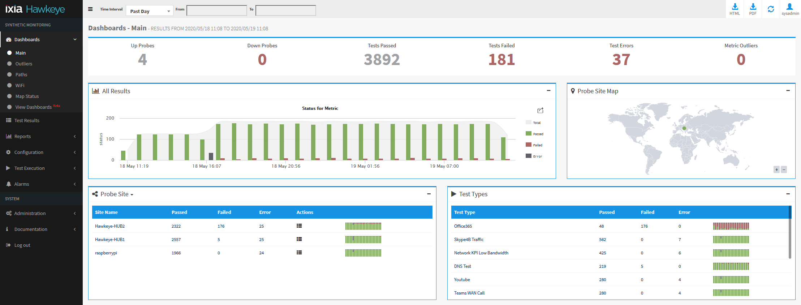Download the HTML report
This screenshot has height=305, width=801.
(735, 9)
